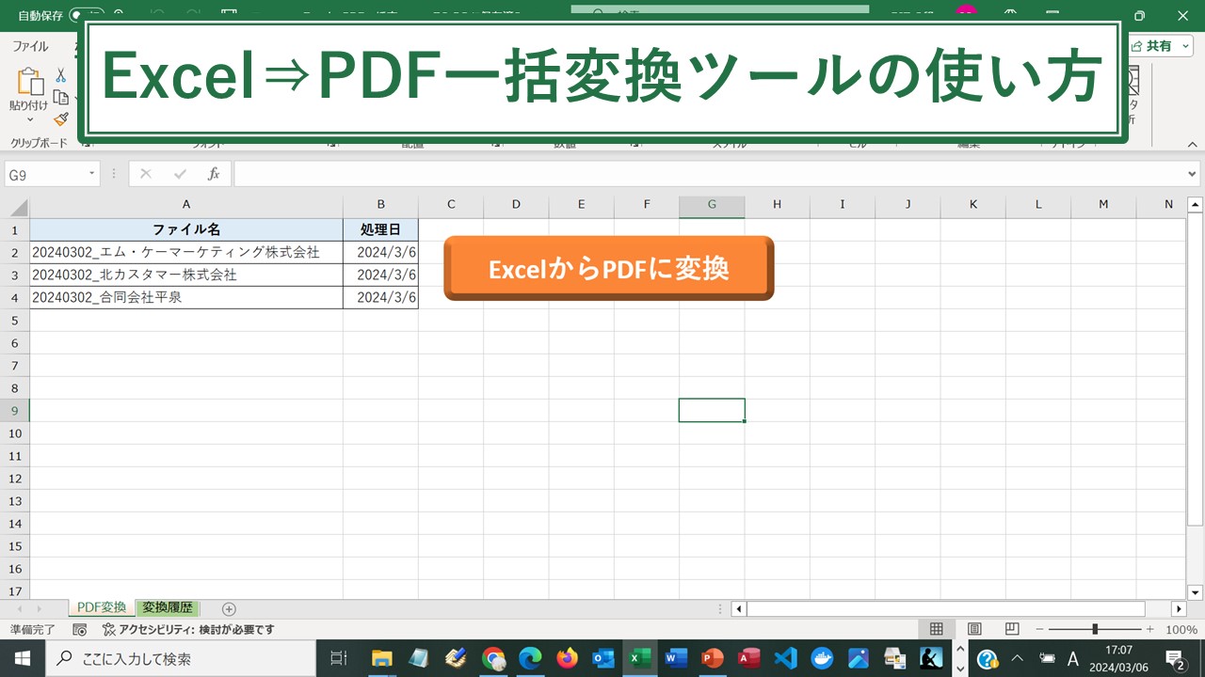Click the ExcelからPDFに変換 button
Viewport: 1205px width, 677px height.
pos(609,269)
